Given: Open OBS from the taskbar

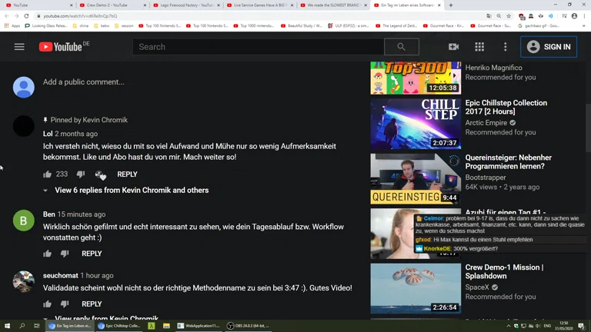Looking at the screenshot, I should tap(248, 326).
